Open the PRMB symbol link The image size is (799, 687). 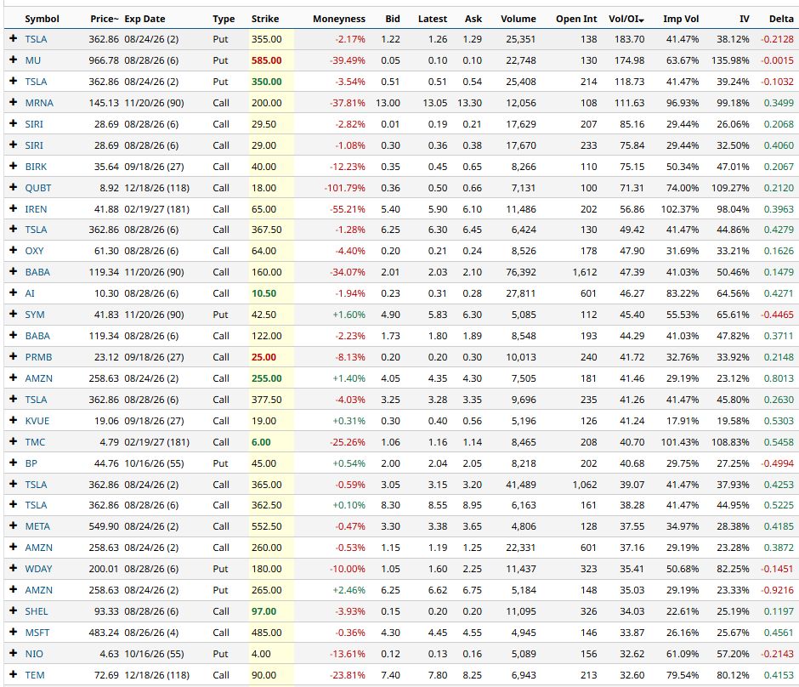pyautogui.click(x=39, y=357)
